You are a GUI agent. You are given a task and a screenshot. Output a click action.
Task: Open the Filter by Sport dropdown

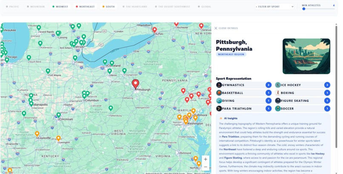[274, 6]
